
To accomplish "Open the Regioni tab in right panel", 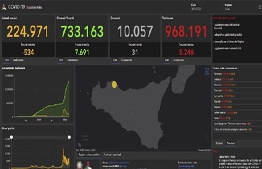I will [219, 143].
